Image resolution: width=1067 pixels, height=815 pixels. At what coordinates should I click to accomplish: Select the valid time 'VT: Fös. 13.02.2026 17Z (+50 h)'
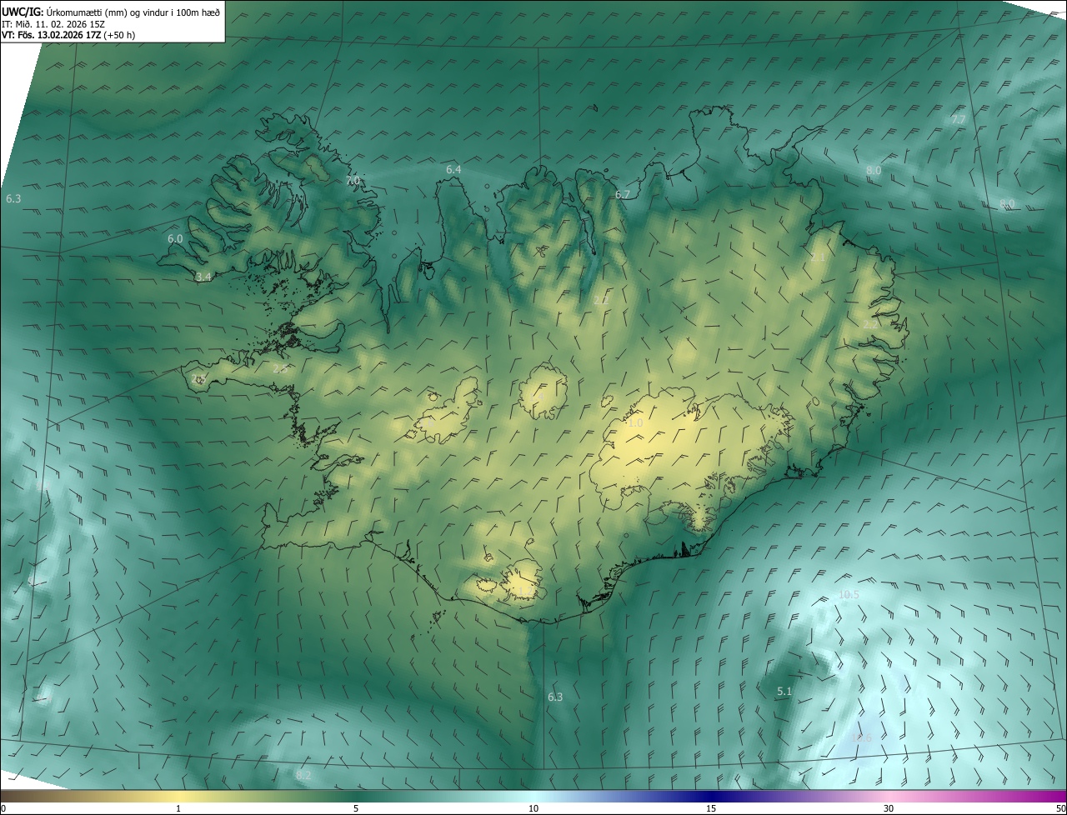click(x=68, y=35)
